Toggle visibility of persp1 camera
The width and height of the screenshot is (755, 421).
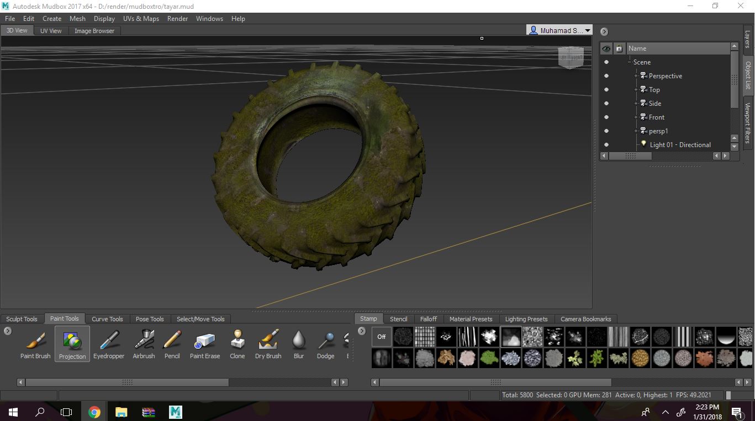(606, 131)
